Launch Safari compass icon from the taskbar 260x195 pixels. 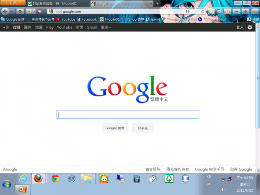(x=71, y=179)
